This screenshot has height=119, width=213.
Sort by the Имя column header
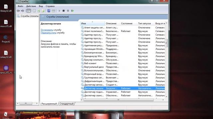(x=93, y=23)
